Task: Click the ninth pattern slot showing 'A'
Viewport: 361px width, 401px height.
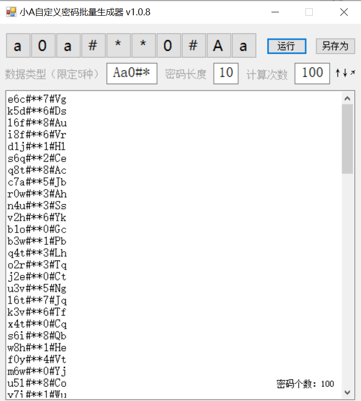Action: click(x=219, y=46)
